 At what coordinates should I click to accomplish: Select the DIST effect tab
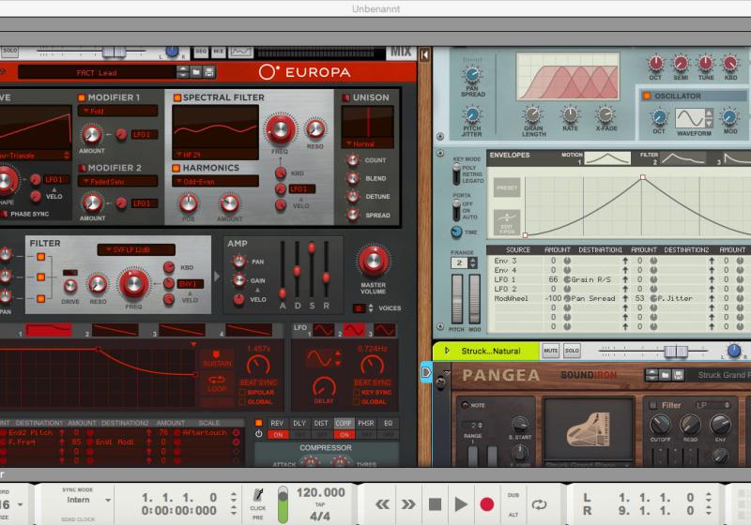(x=321, y=423)
